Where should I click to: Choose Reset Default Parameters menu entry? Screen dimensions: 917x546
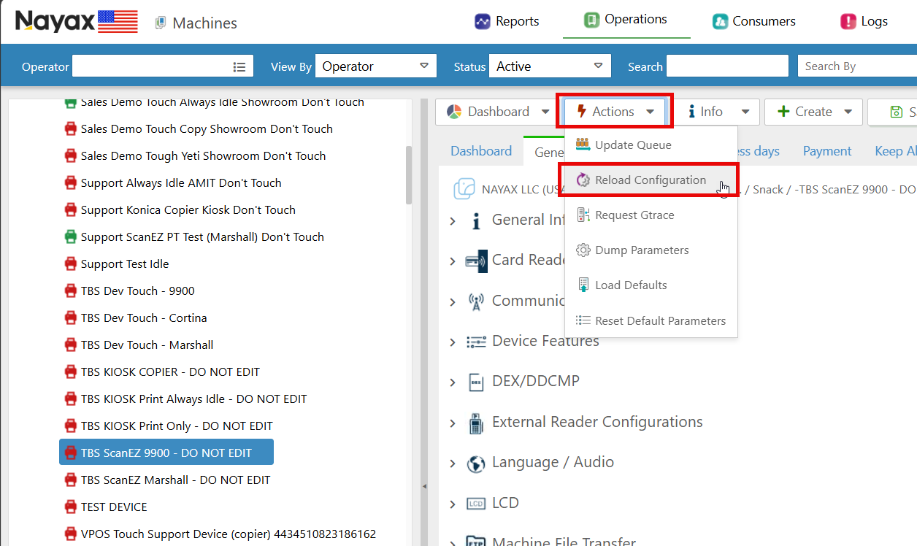(660, 321)
